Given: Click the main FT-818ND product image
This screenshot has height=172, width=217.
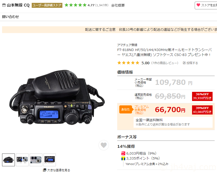Looking at the screenshot, I should (x=57, y=97).
